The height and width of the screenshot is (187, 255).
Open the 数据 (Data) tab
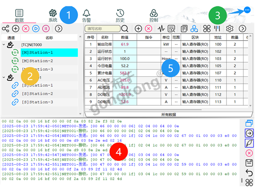19,15
